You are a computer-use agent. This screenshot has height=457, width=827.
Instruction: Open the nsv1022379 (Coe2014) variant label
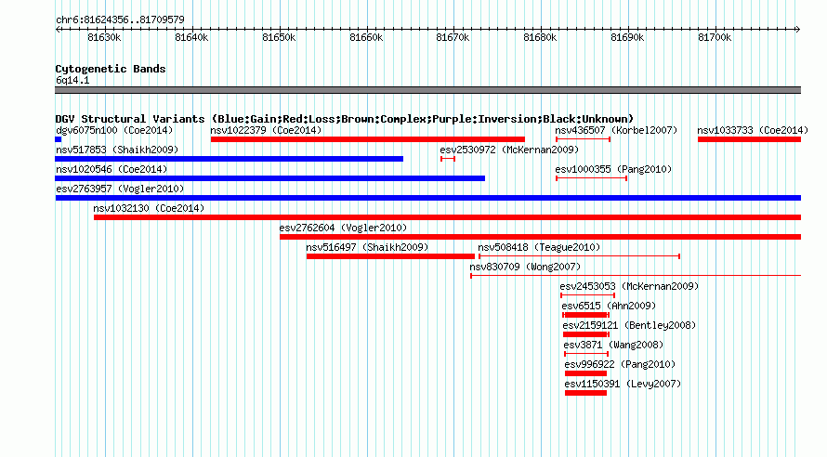(266, 130)
